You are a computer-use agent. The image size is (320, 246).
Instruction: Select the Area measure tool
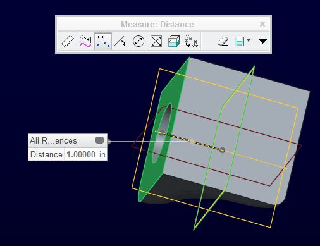click(156, 41)
